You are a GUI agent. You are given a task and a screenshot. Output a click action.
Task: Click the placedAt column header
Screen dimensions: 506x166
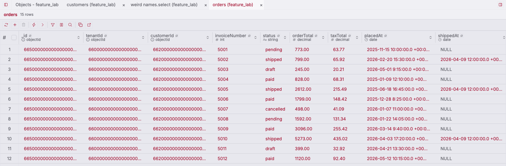click(x=399, y=37)
